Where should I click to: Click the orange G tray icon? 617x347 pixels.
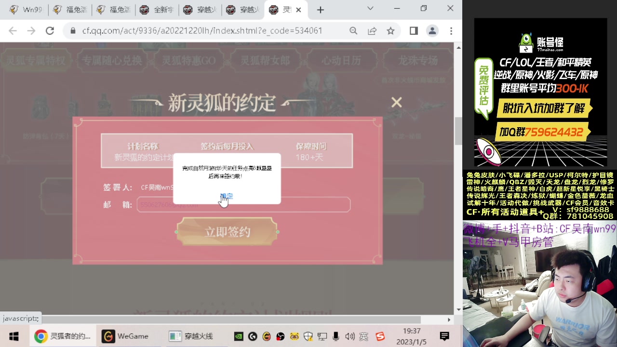(x=266, y=336)
